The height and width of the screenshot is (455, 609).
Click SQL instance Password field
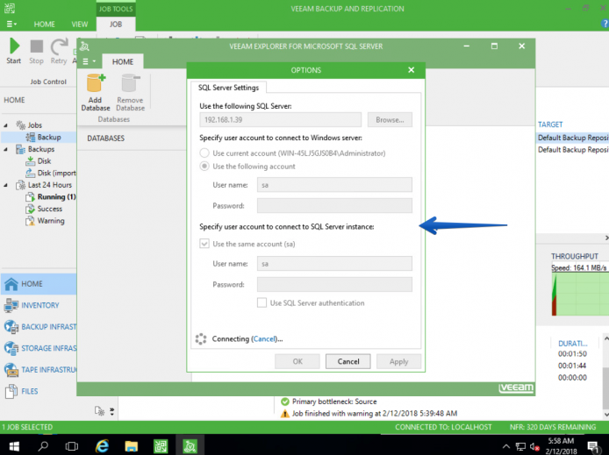click(x=334, y=284)
